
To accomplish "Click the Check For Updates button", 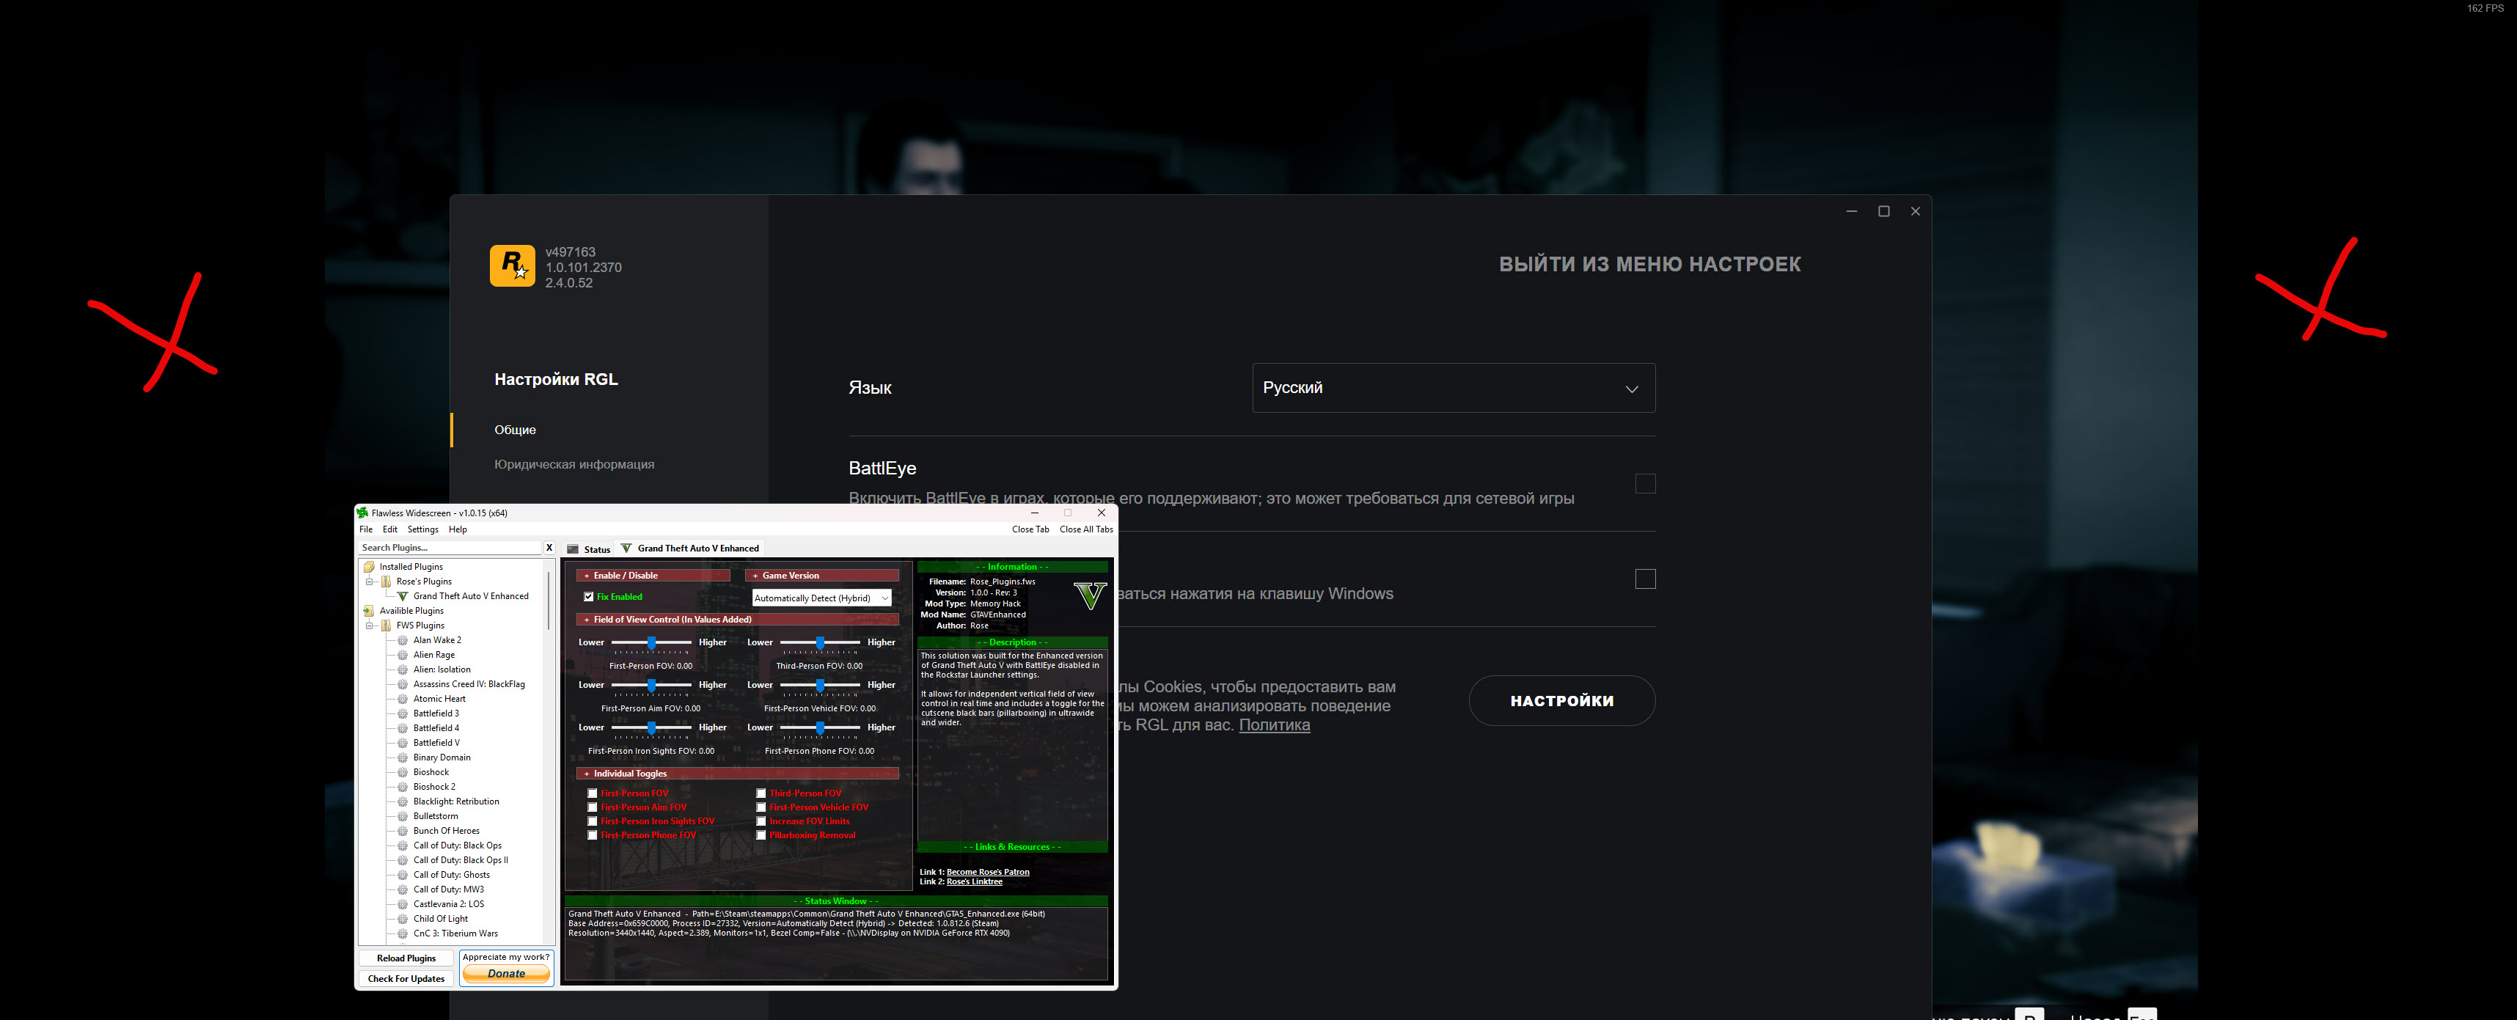I will pyautogui.click(x=406, y=978).
